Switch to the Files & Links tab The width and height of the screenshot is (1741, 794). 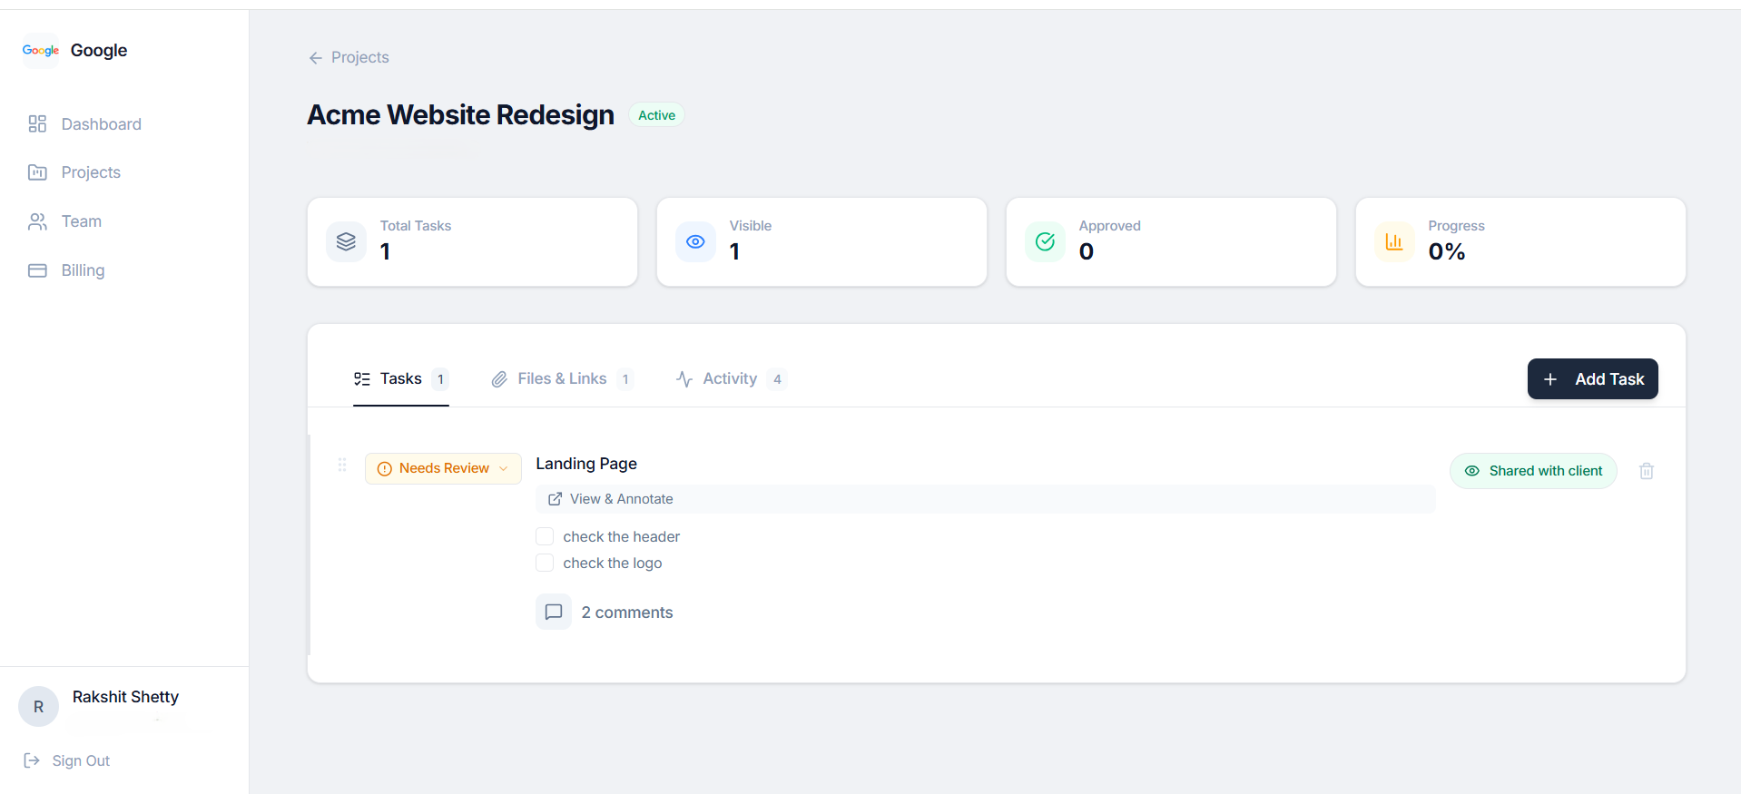click(x=561, y=379)
